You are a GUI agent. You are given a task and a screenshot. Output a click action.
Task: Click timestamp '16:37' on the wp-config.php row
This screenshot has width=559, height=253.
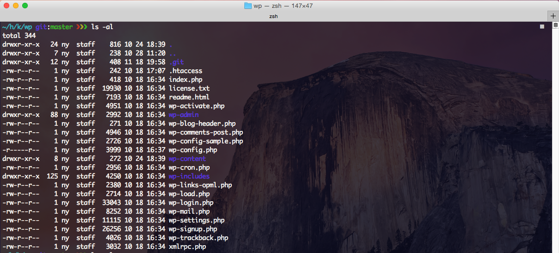coord(156,150)
